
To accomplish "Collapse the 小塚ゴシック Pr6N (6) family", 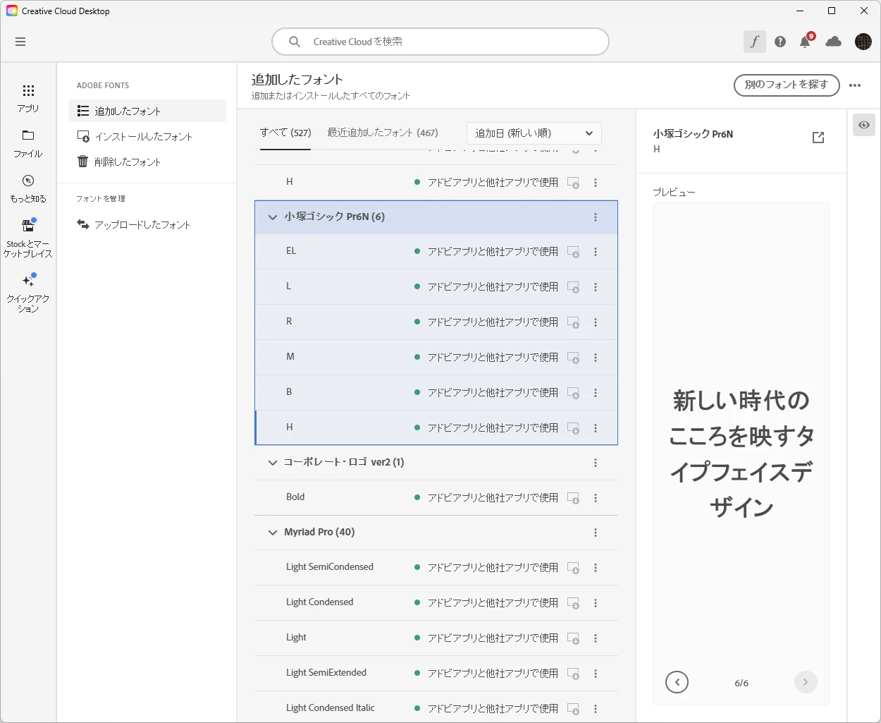I will (273, 217).
